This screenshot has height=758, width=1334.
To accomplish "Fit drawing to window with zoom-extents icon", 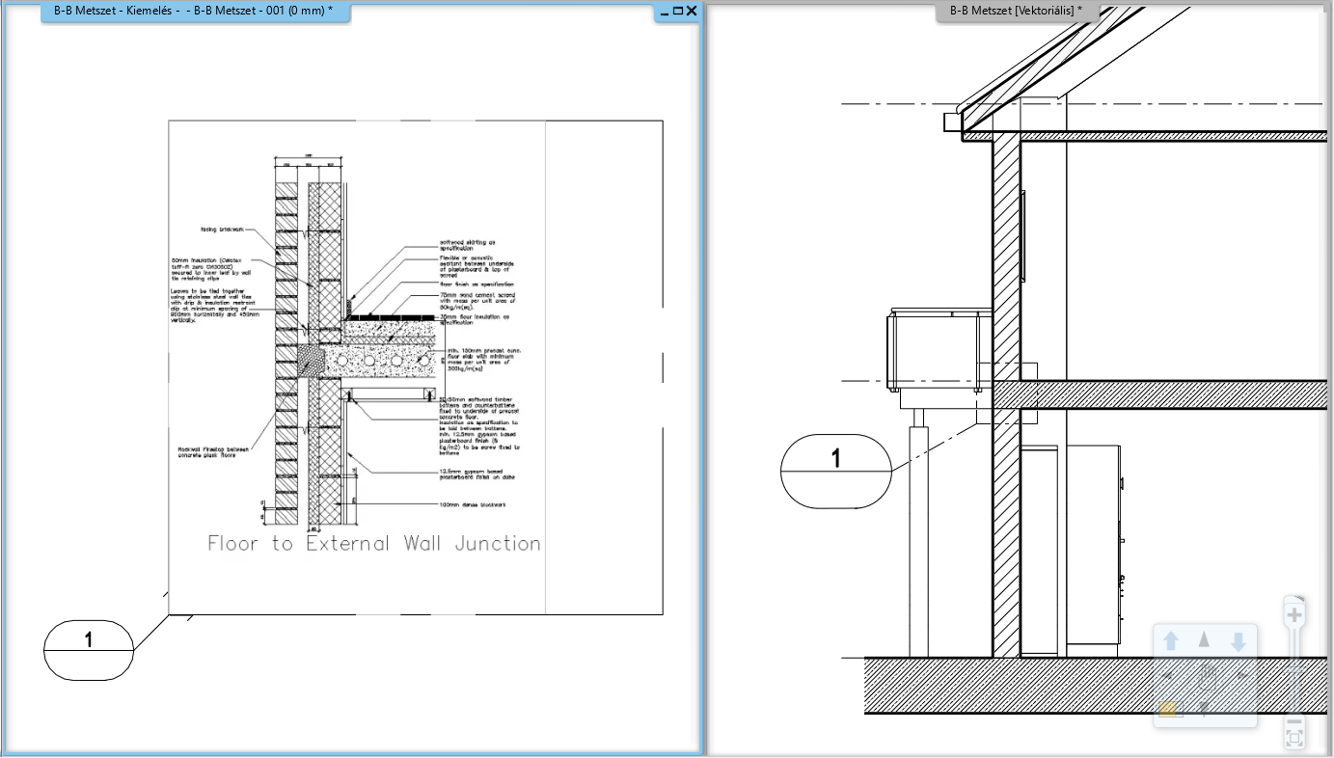I will click(x=1294, y=739).
